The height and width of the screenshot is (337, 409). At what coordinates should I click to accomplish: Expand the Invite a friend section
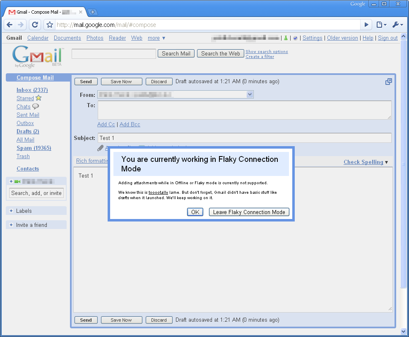(x=11, y=225)
